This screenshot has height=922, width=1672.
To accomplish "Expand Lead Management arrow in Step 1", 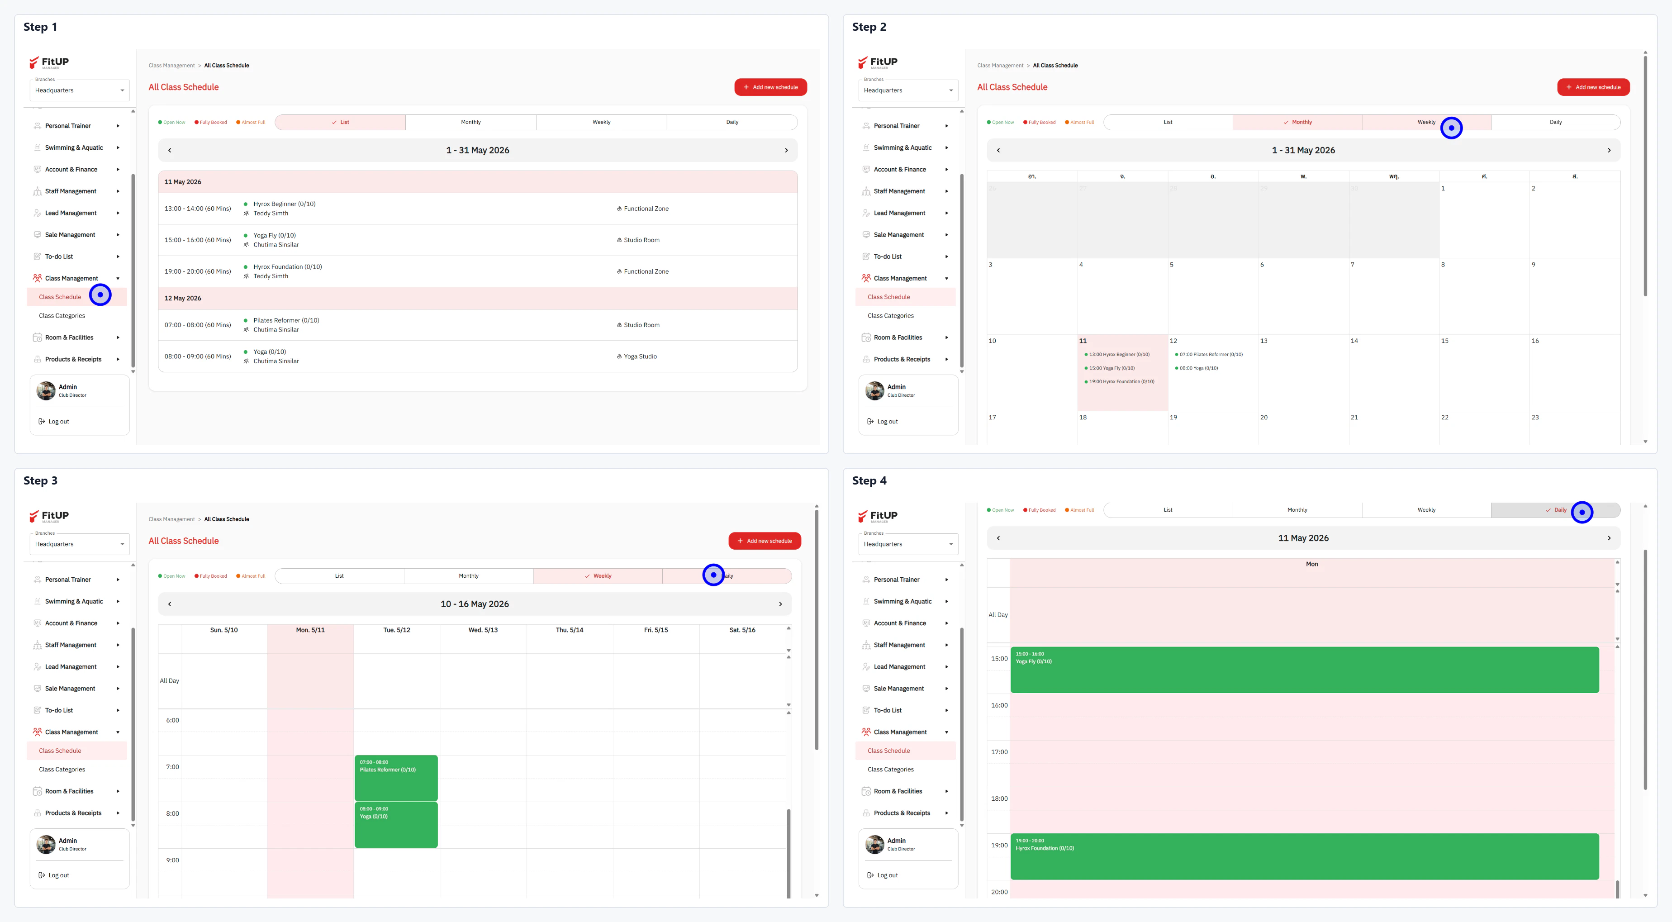I will click(x=118, y=213).
